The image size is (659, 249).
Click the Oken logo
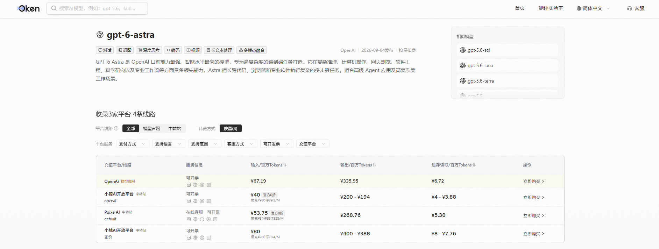29,8
